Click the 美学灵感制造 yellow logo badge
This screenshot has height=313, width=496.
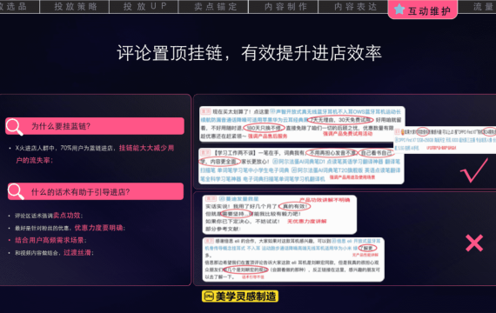240,296
